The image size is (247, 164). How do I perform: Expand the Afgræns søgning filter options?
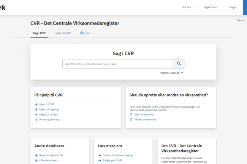[172, 73]
